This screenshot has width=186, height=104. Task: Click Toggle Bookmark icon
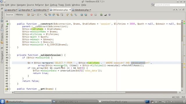click(x=76, y=15)
